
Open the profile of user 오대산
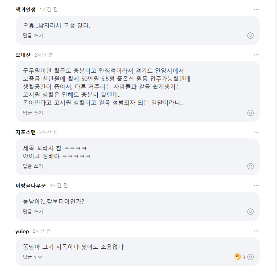(x=23, y=55)
